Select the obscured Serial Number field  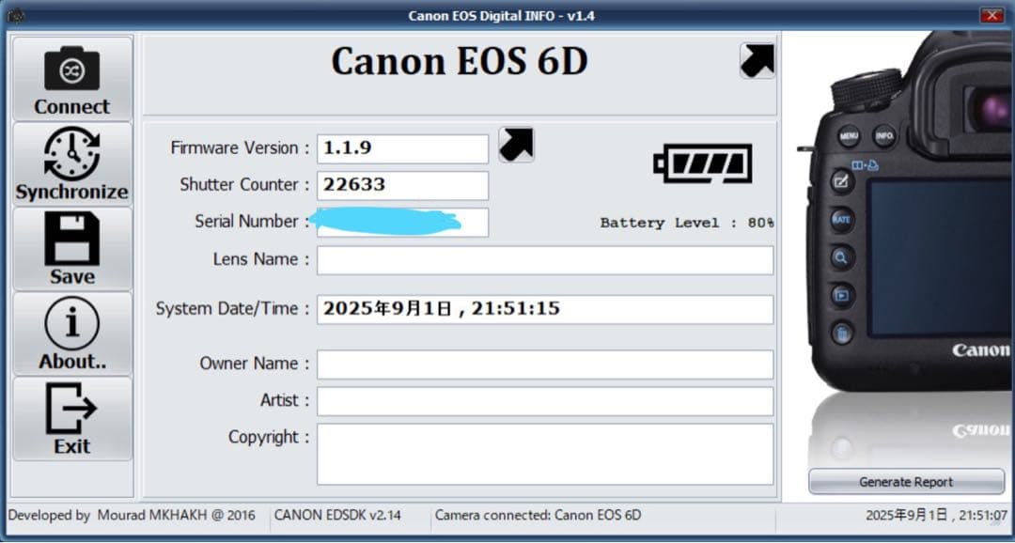402,223
